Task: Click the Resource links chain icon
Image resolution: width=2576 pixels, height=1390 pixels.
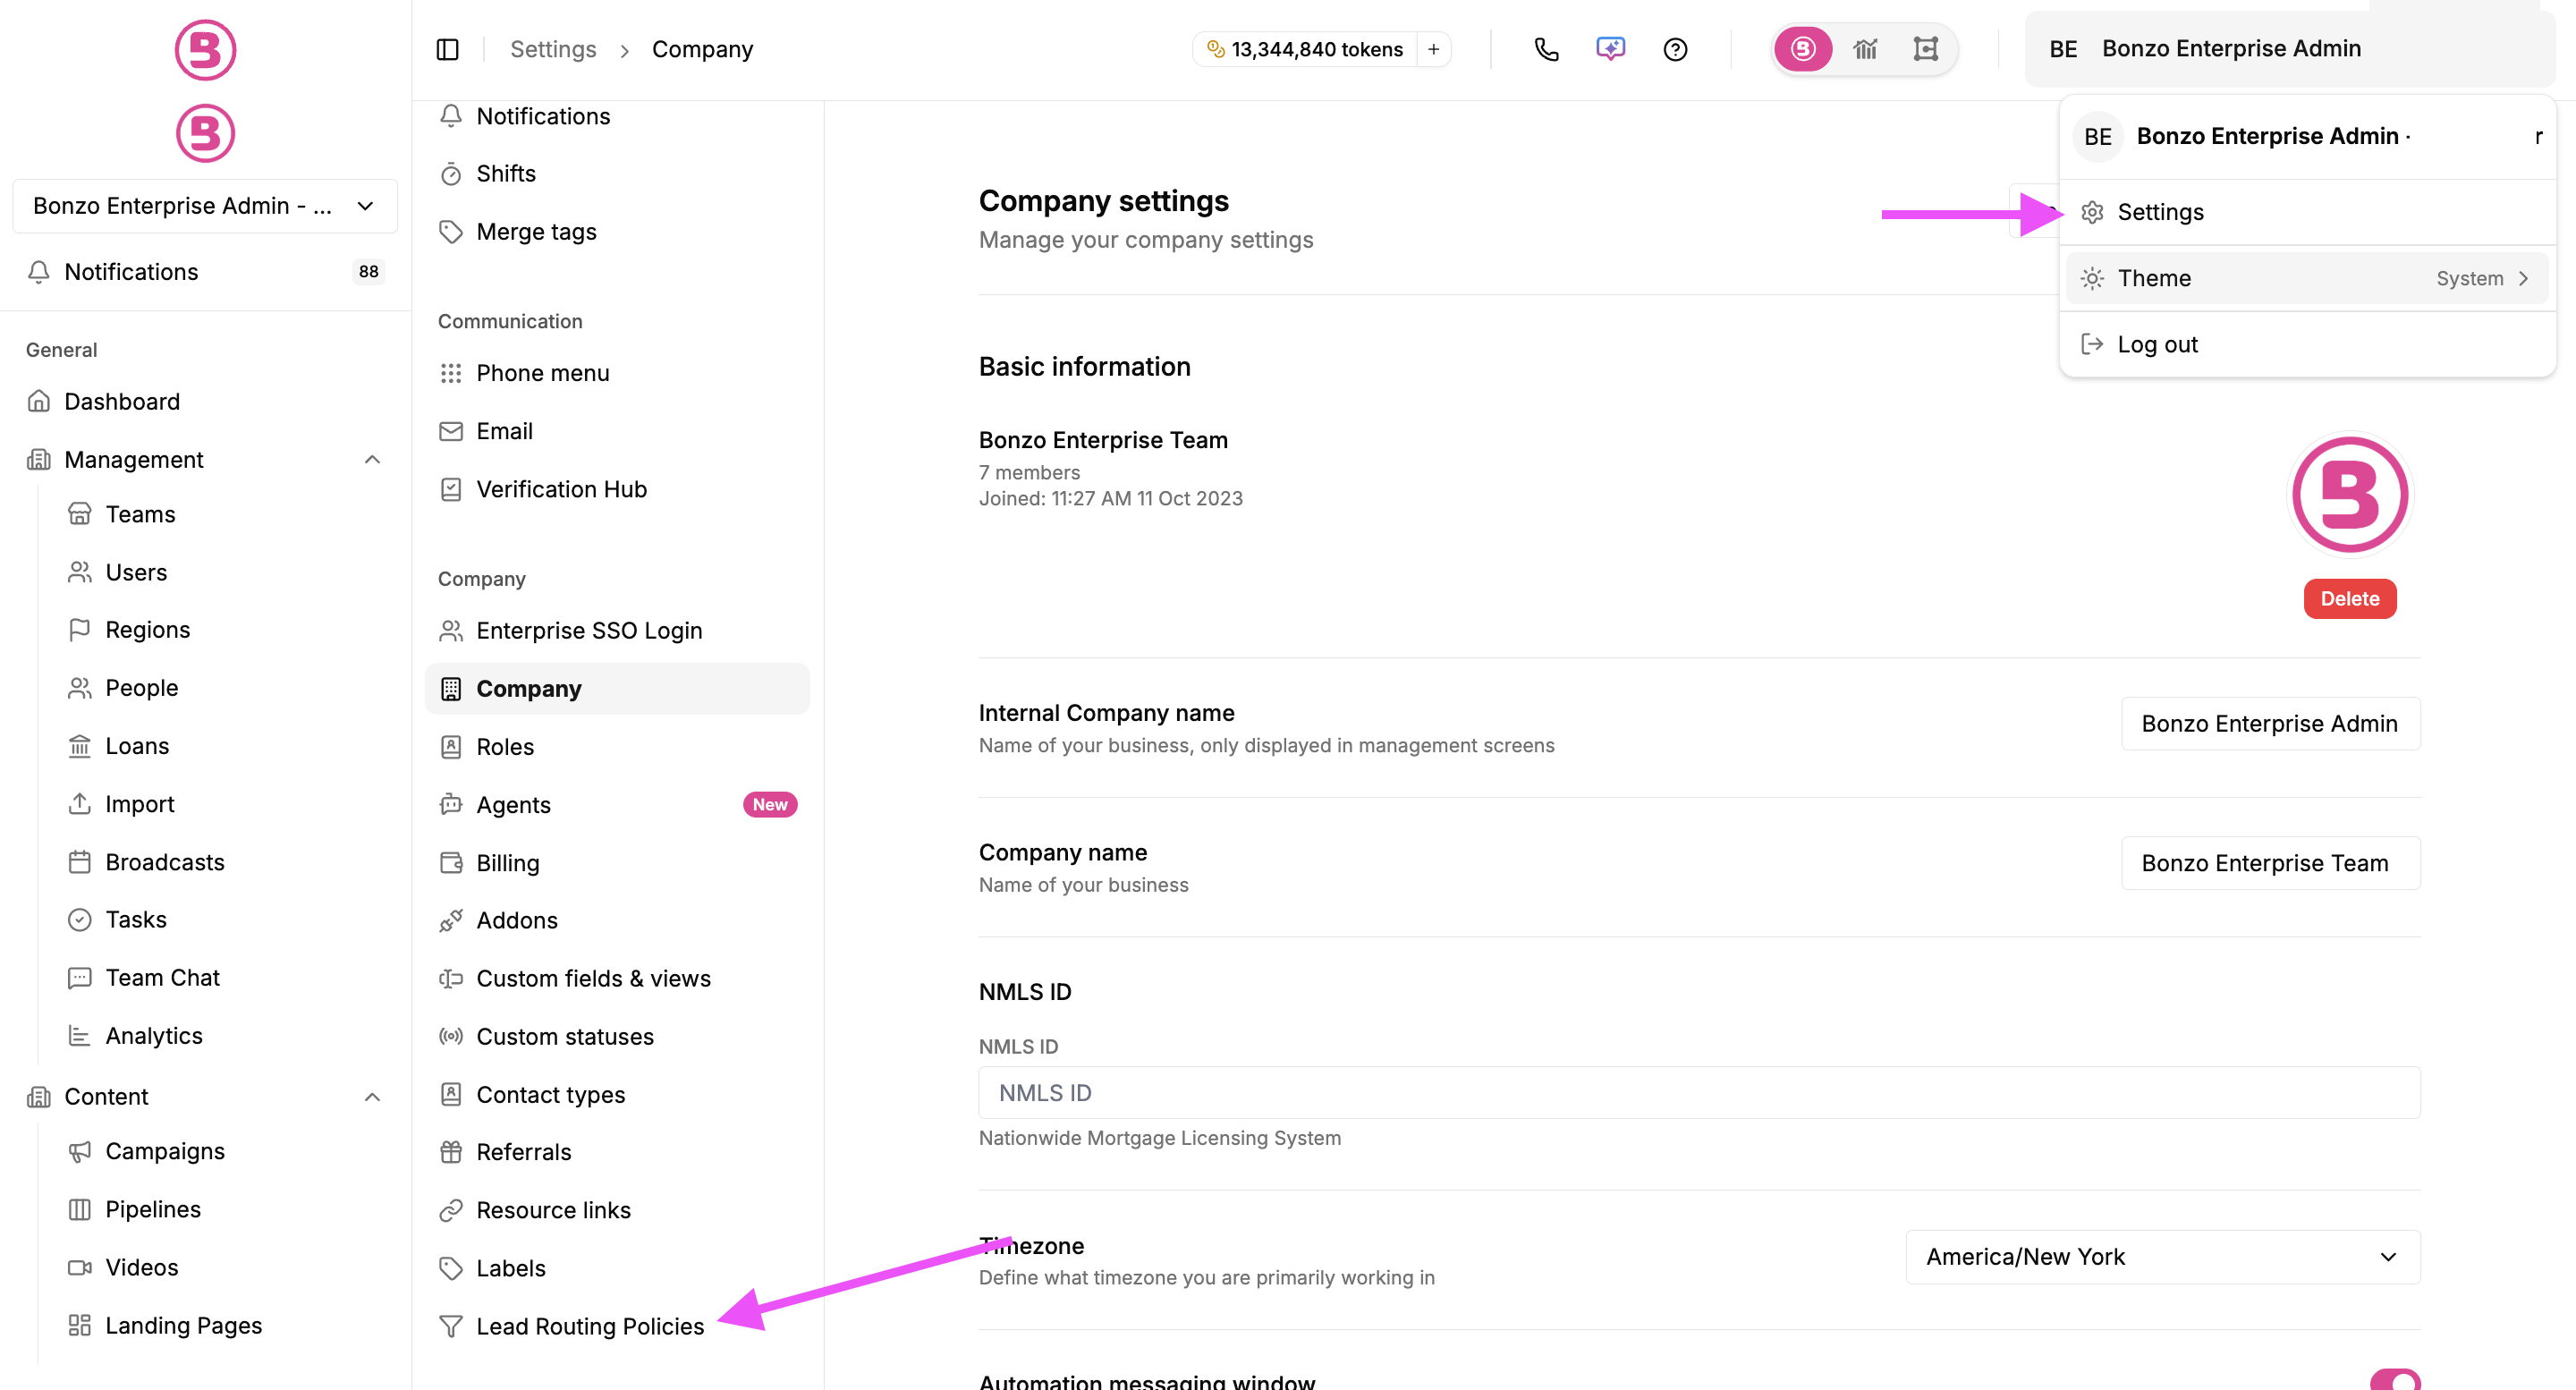Action: [451, 1210]
